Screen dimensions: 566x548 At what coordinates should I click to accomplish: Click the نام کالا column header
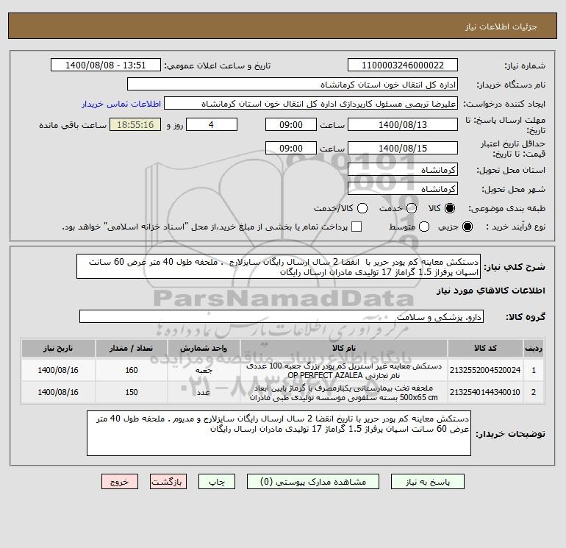(x=344, y=348)
